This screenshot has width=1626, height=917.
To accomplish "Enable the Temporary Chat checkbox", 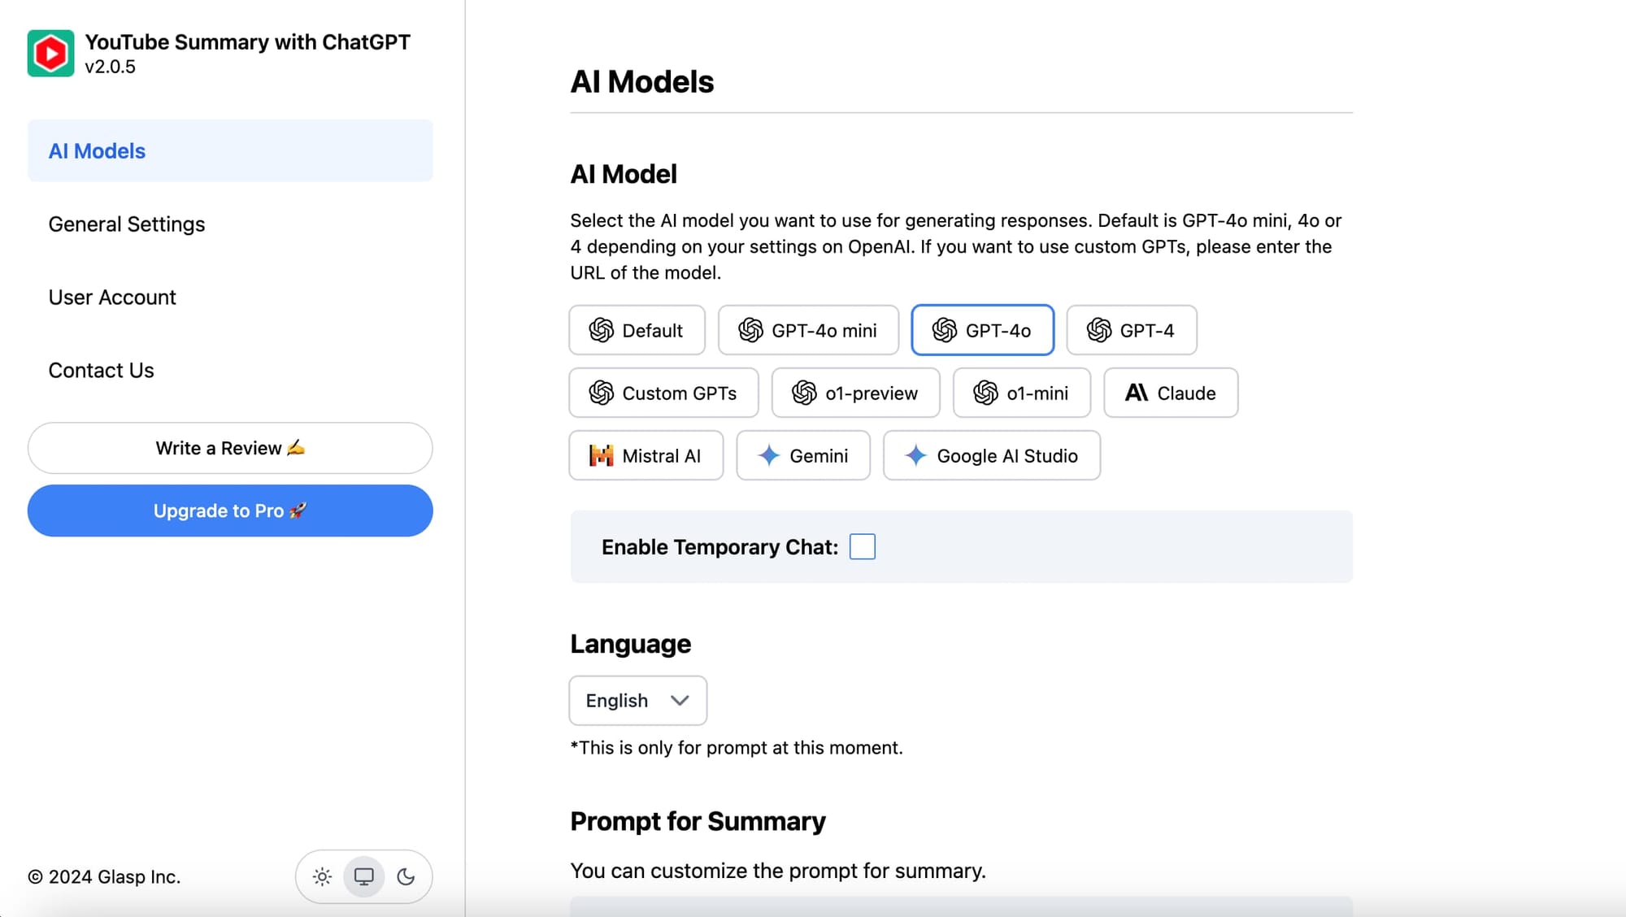I will click(862, 547).
